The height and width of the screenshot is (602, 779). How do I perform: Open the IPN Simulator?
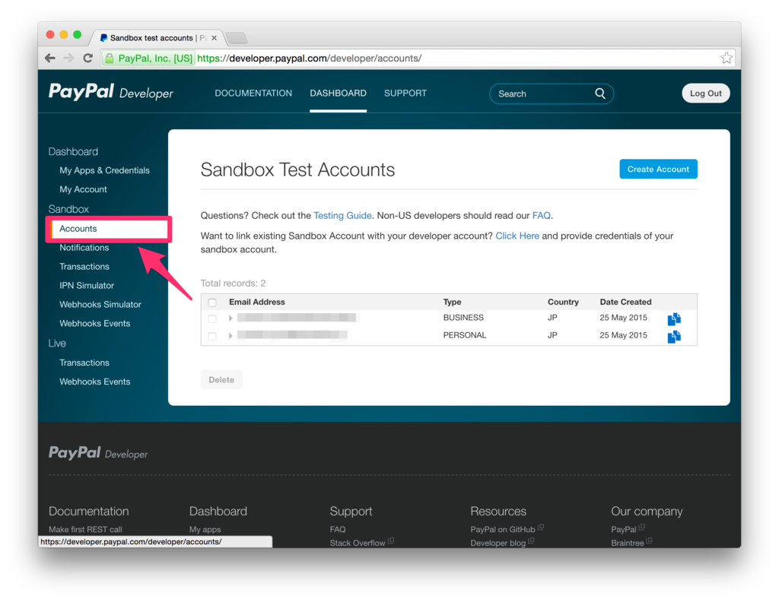tap(87, 285)
